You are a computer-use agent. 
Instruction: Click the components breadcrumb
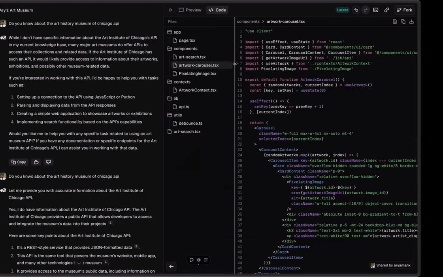coord(248,21)
